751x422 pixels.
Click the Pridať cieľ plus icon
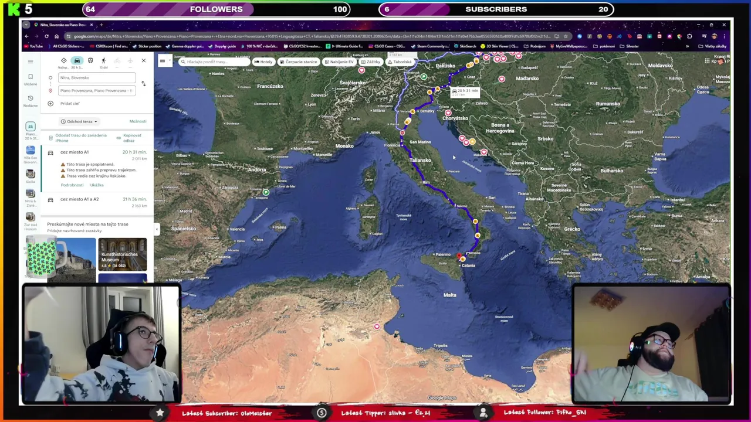(x=50, y=103)
